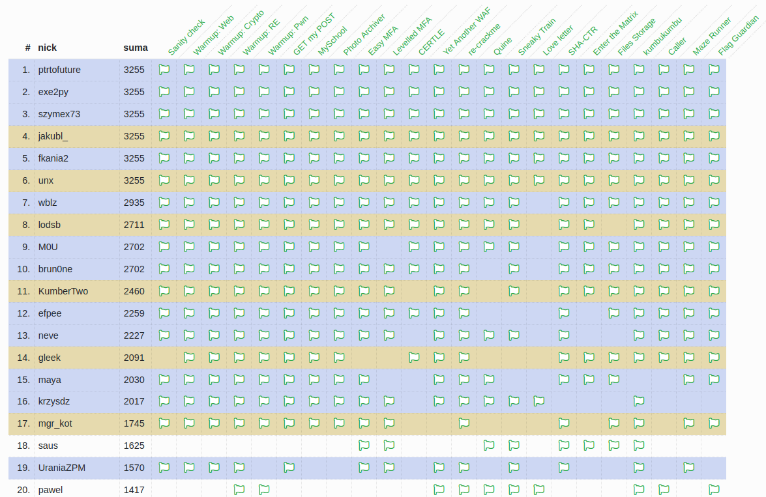The height and width of the screenshot is (497, 766).
Task: Open the Easy MFA challenge header
Action: 383,40
